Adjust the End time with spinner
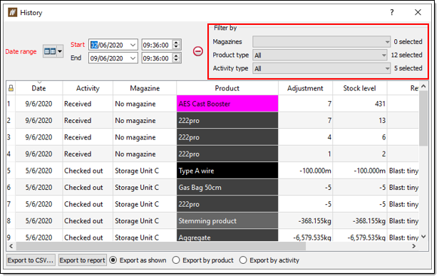The height and width of the screenshot is (278, 439). pyautogui.click(x=176, y=58)
